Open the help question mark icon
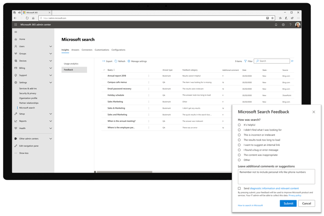This screenshot has height=216, width=324. point(290,25)
